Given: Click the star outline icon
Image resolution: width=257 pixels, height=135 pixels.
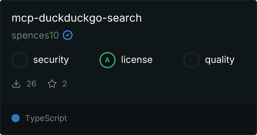Looking at the screenshot, I should coord(52,84).
